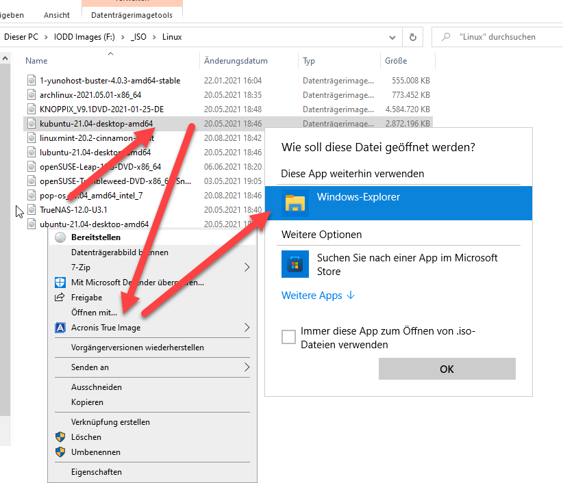This screenshot has width=563, height=483.
Task: Open chevron after _ISO in breadcrumb
Action: 154,37
